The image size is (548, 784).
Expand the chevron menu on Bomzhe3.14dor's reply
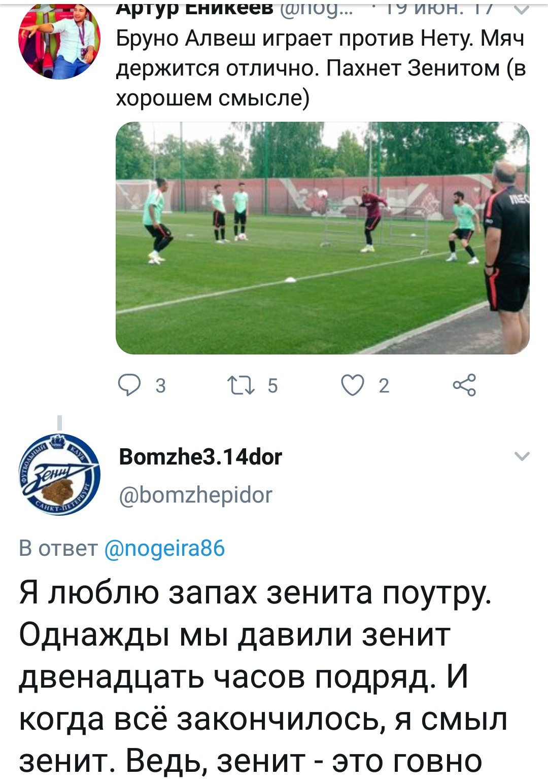(x=522, y=456)
